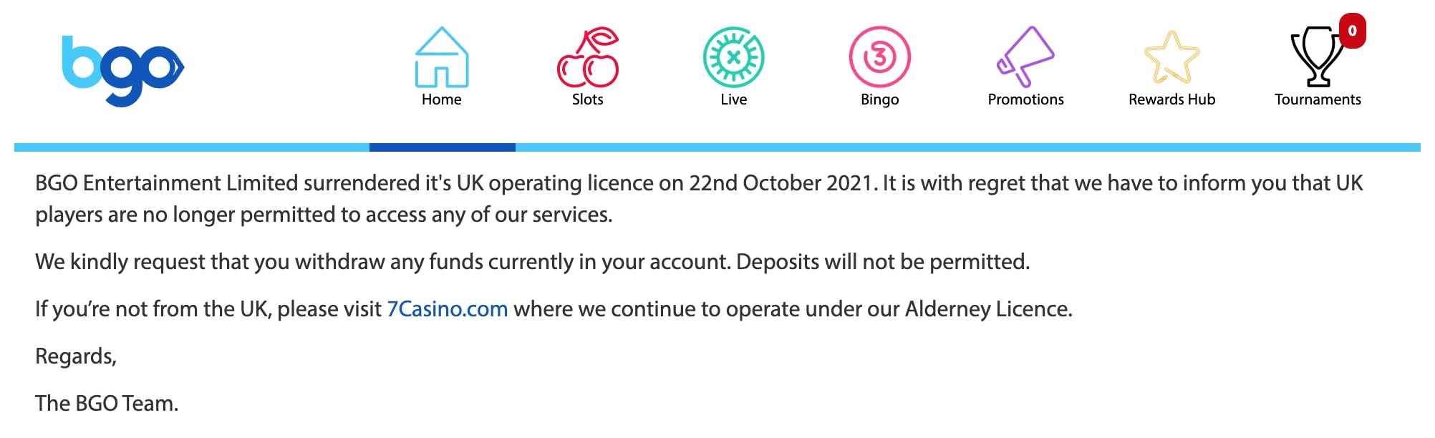Click the light blue divider bar under Tournaments
The image size is (1435, 438).
click(x=1318, y=147)
